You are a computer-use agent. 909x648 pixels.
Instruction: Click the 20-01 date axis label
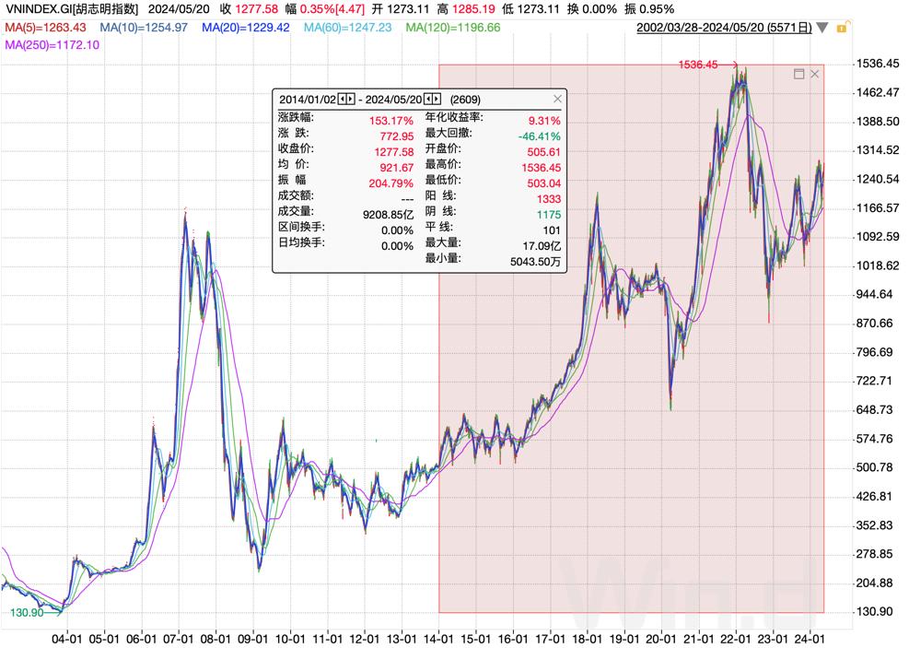point(661,639)
